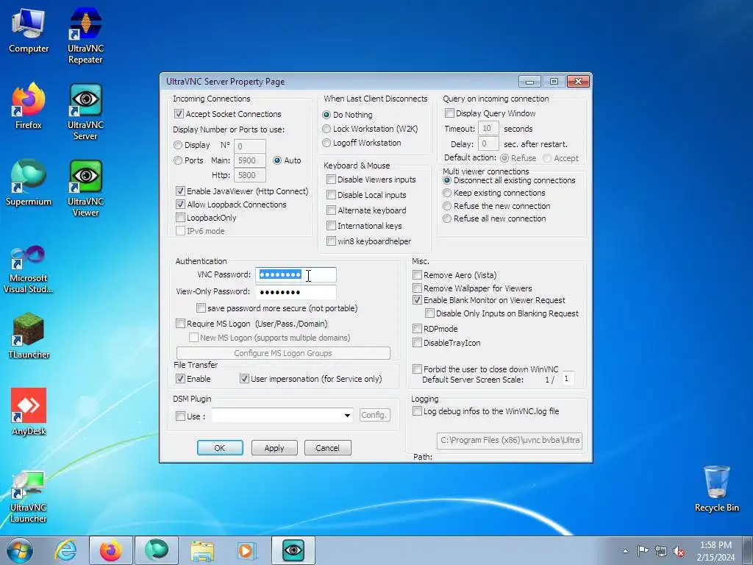Select Keep existing connections

447,193
